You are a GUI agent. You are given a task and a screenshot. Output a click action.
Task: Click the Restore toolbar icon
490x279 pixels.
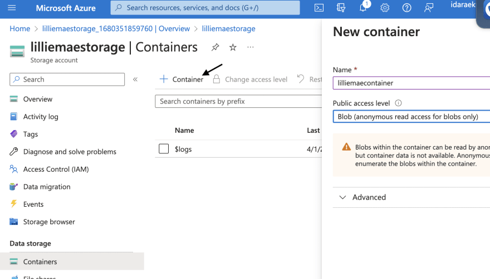pos(301,79)
